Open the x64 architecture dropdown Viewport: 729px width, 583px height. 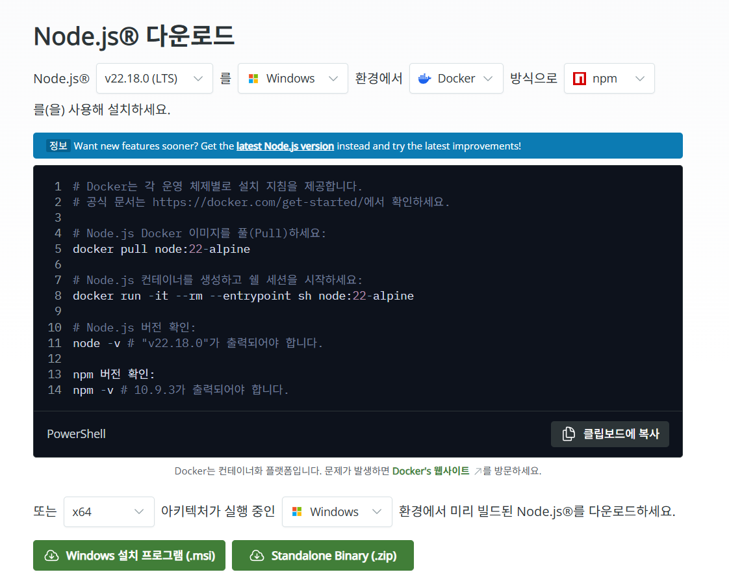tap(109, 512)
